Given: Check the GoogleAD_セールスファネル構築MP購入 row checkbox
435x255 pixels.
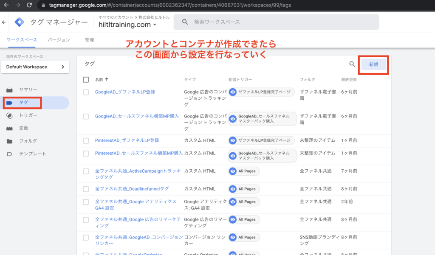Looking at the screenshot, I should [x=86, y=116].
